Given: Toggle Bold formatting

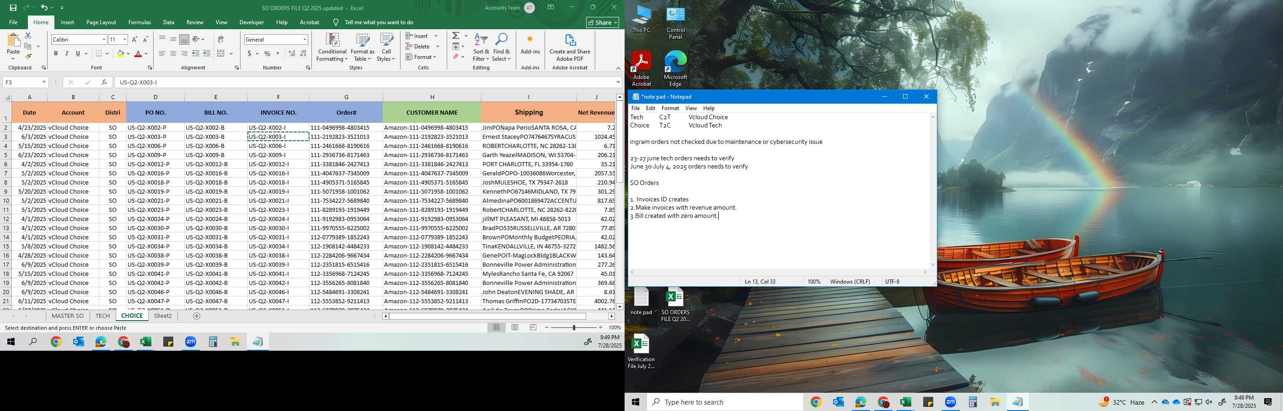Looking at the screenshot, I should coord(56,53).
